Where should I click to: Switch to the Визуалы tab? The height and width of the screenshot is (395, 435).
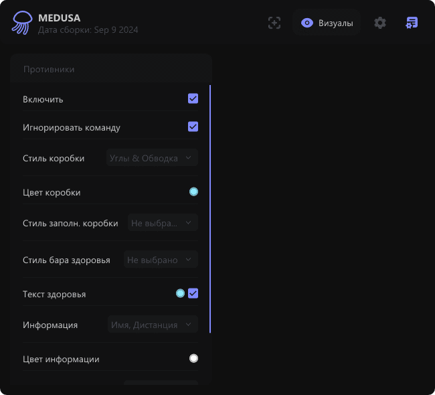(x=327, y=23)
